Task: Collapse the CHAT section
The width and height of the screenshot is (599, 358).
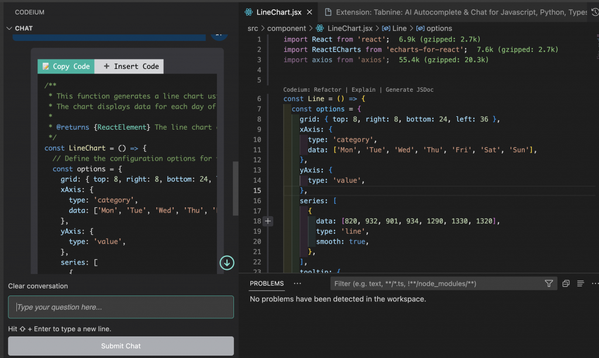Action: (9, 28)
